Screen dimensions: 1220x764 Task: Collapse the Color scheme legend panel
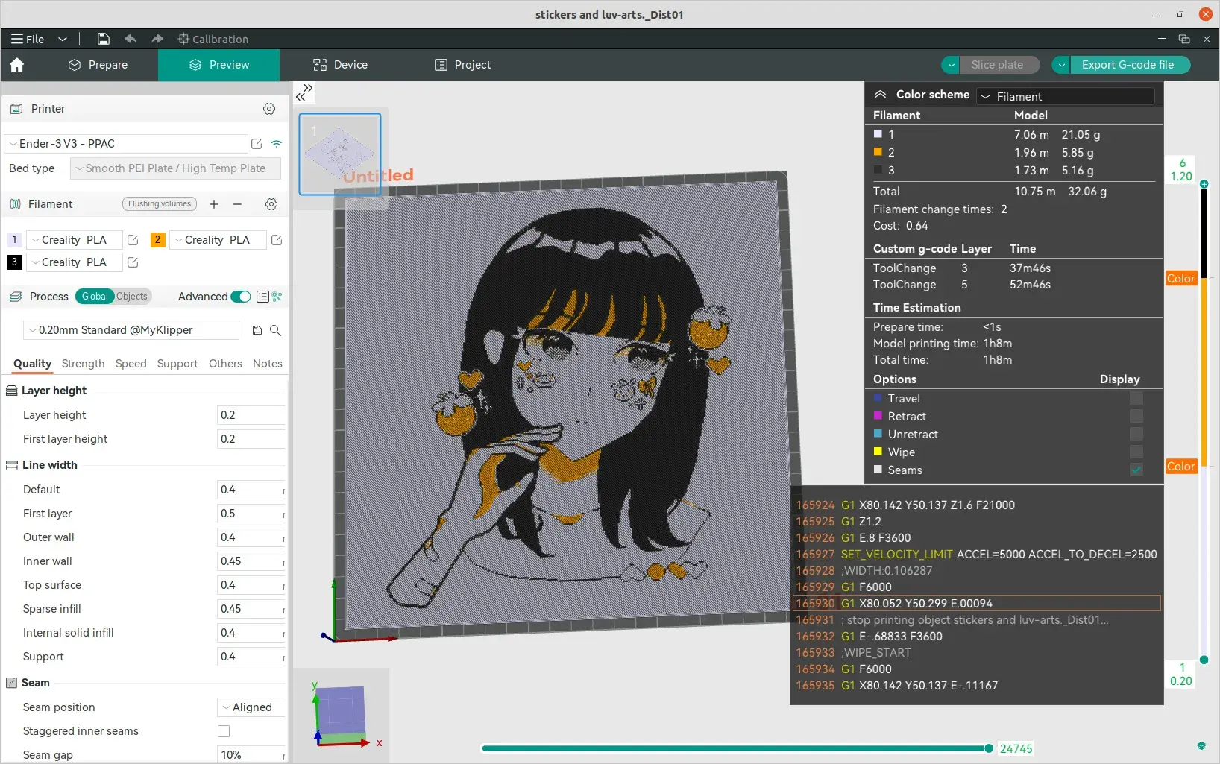click(x=880, y=95)
